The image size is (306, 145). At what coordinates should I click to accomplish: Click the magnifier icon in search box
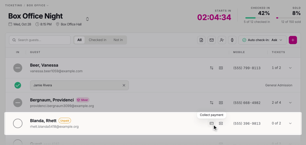coord(14,40)
